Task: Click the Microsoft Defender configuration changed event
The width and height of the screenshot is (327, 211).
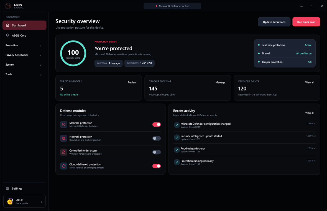Action: pos(244,125)
